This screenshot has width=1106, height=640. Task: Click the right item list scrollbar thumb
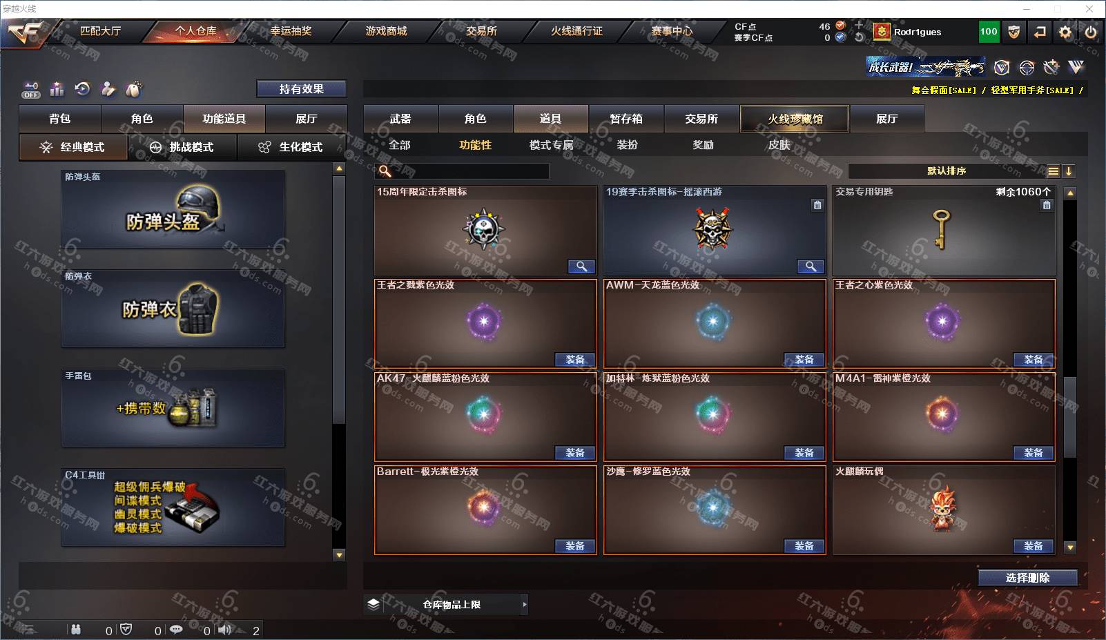pyautogui.click(x=1070, y=417)
